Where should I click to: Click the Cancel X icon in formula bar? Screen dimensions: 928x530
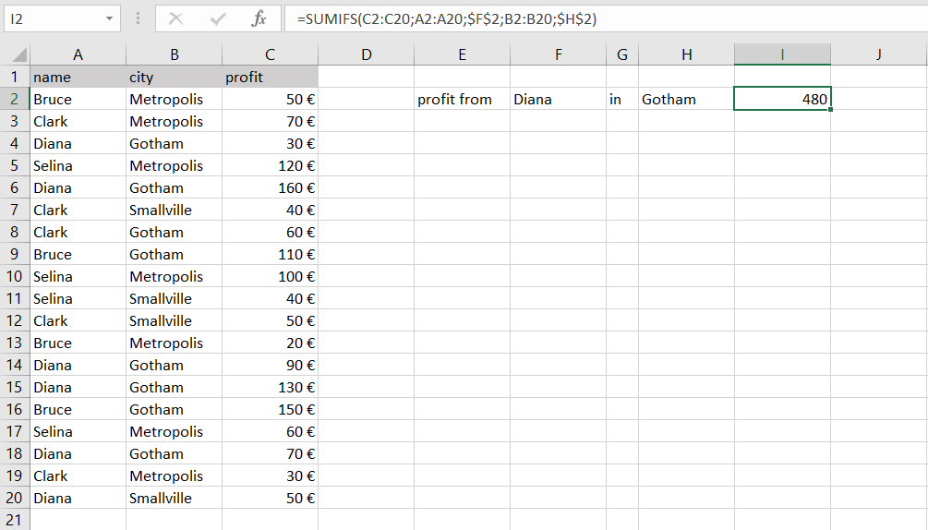pos(176,18)
